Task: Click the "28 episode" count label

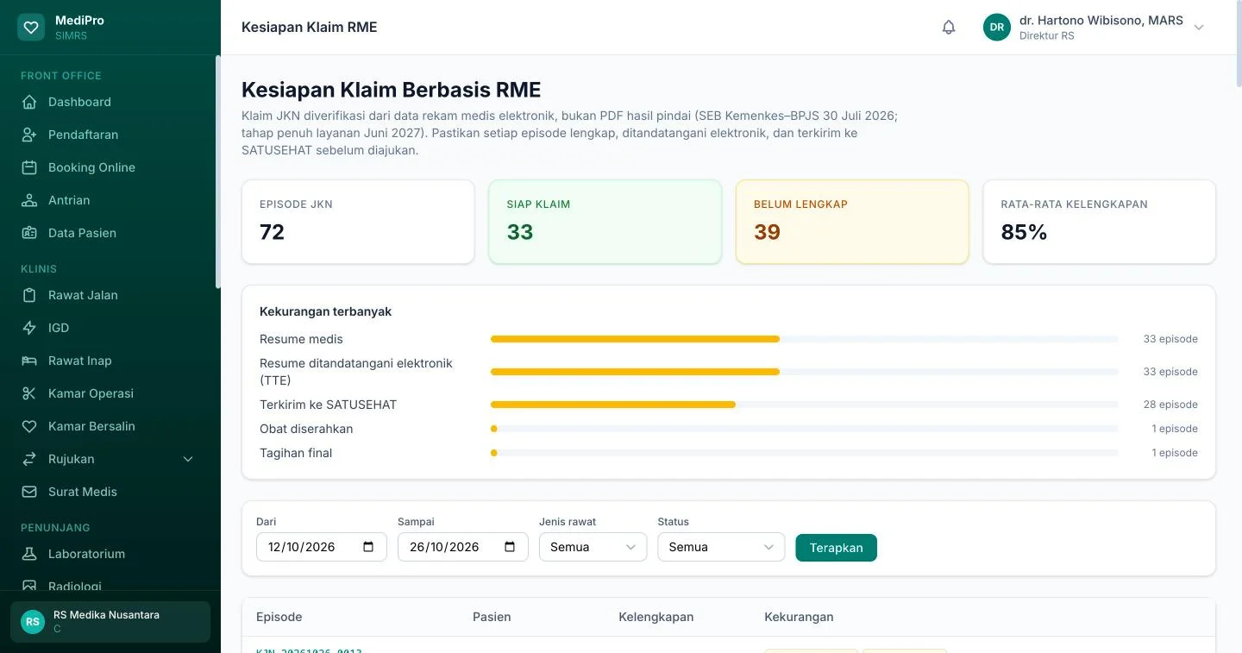Action: (x=1170, y=405)
